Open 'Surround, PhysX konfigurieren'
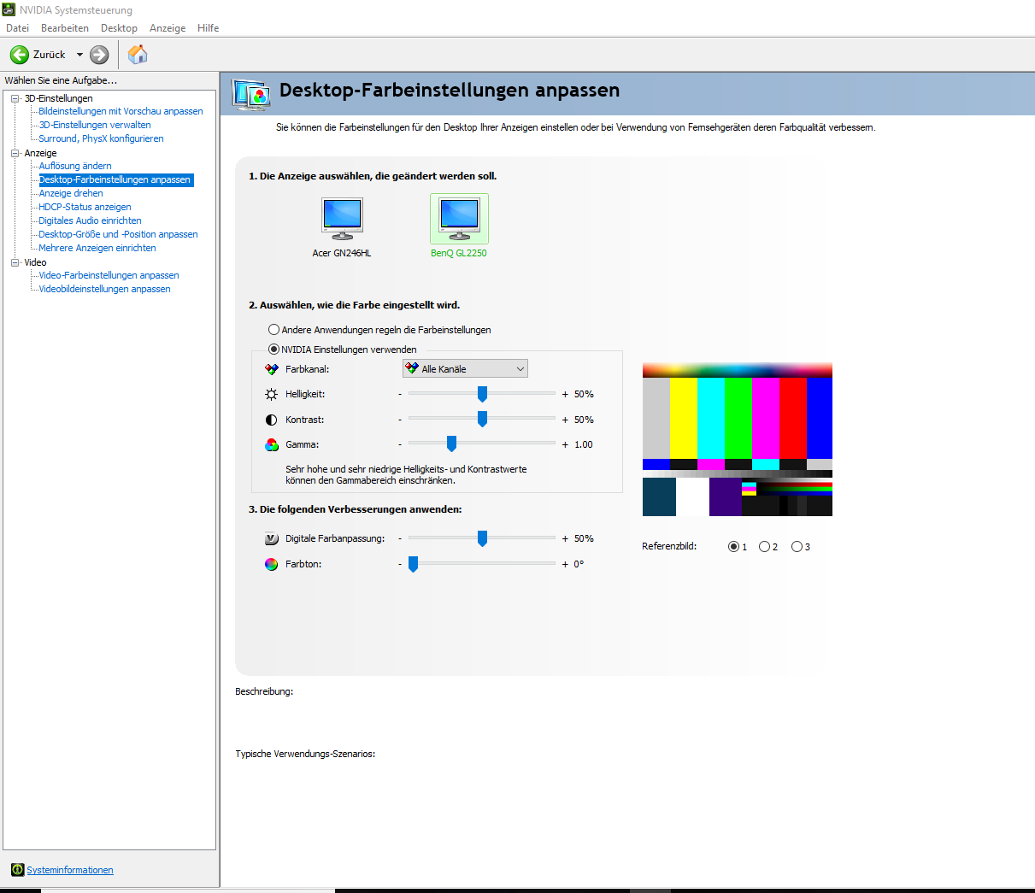The width and height of the screenshot is (1035, 893). tap(101, 138)
